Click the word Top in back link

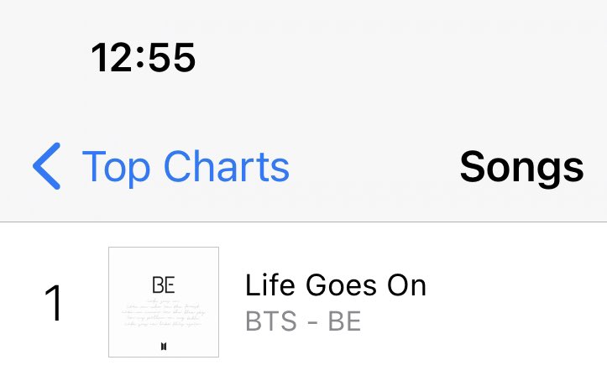click(117, 168)
